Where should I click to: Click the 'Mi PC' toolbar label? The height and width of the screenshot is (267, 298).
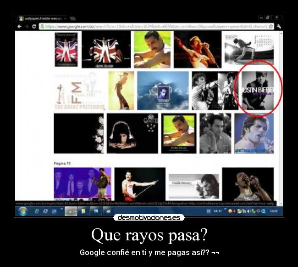218,211
